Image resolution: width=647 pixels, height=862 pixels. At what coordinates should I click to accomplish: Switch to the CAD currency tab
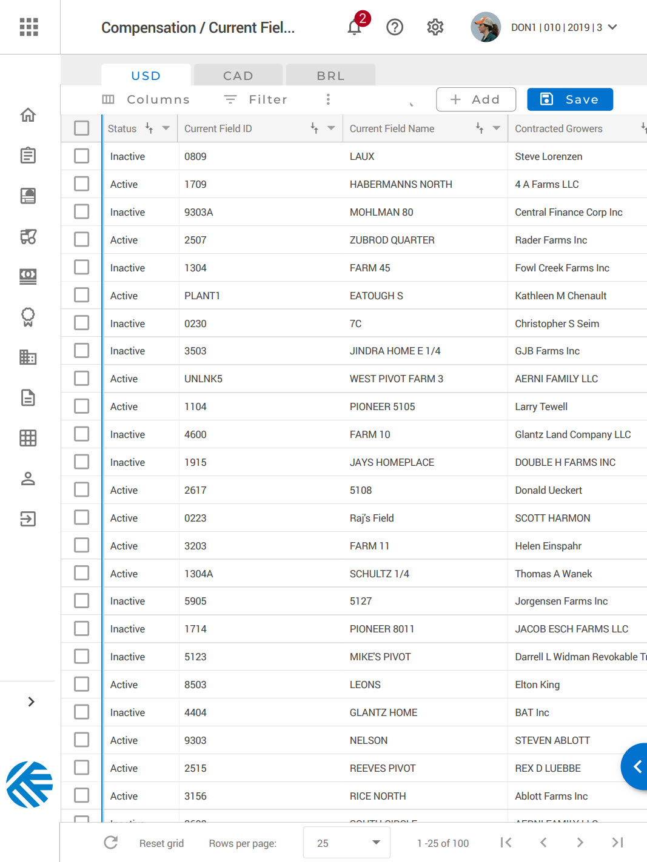point(238,76)
